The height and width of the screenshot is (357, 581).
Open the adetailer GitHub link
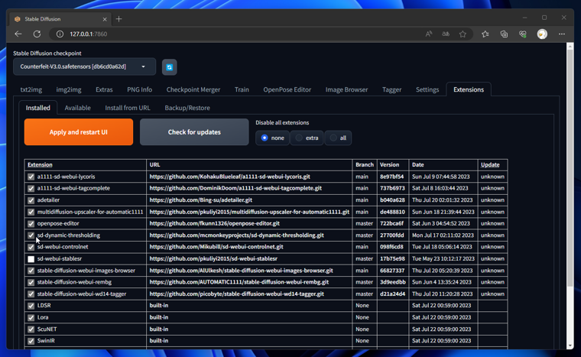tap(201, 200)
